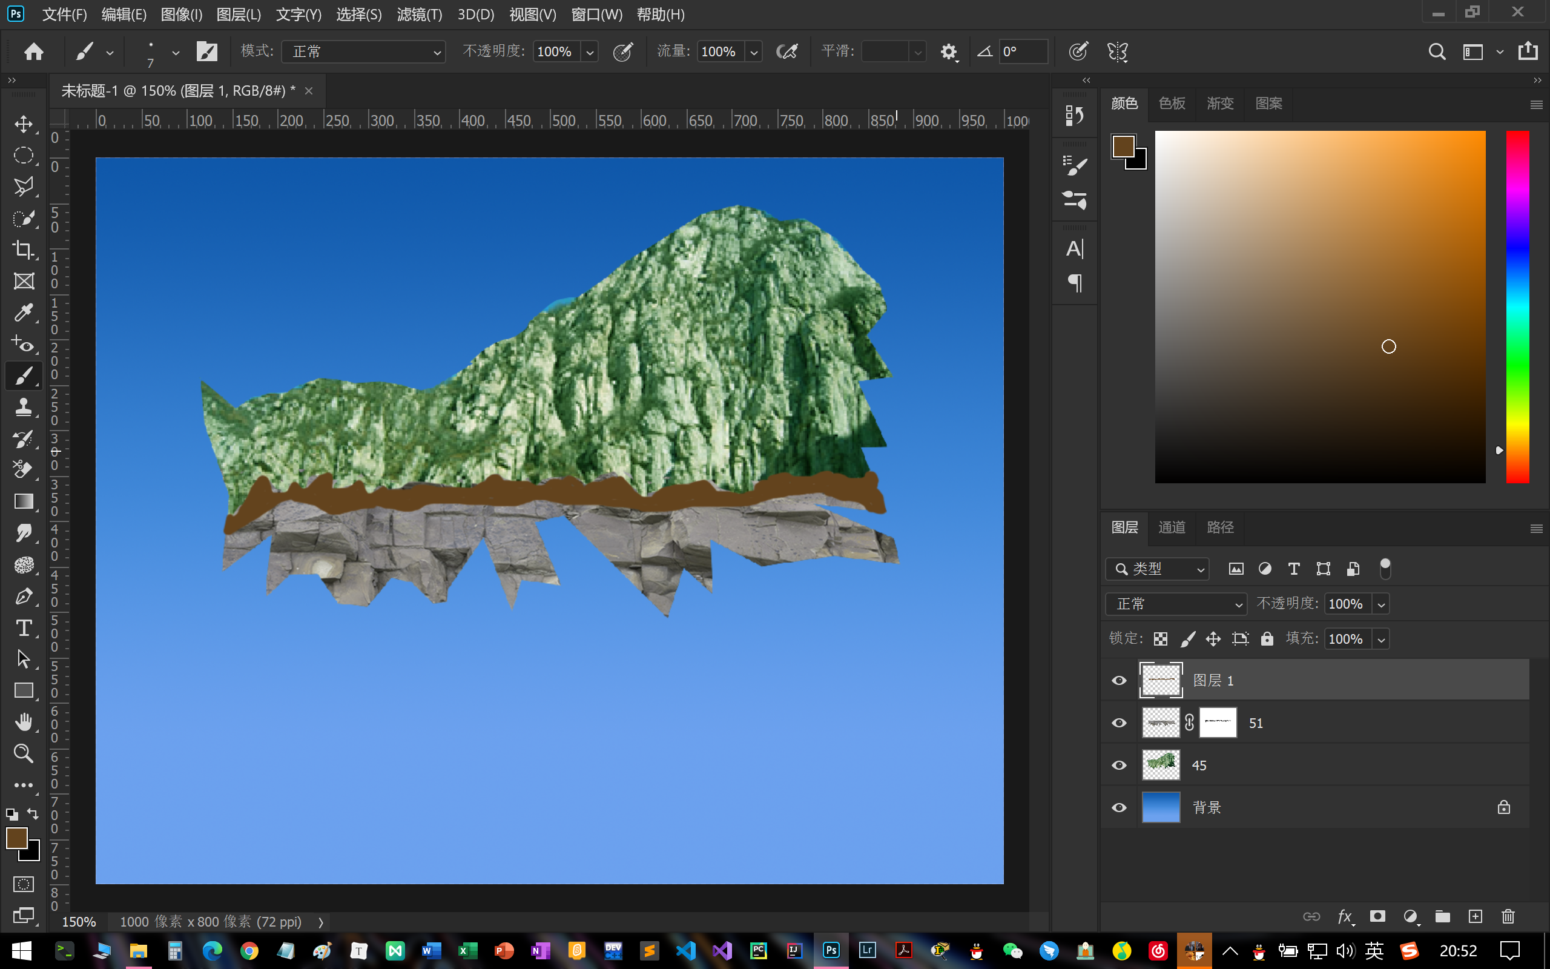This screenshot has height=969, width=1550.
Task: Open tool preset picker arrow
Action: [x=110, y=53]
